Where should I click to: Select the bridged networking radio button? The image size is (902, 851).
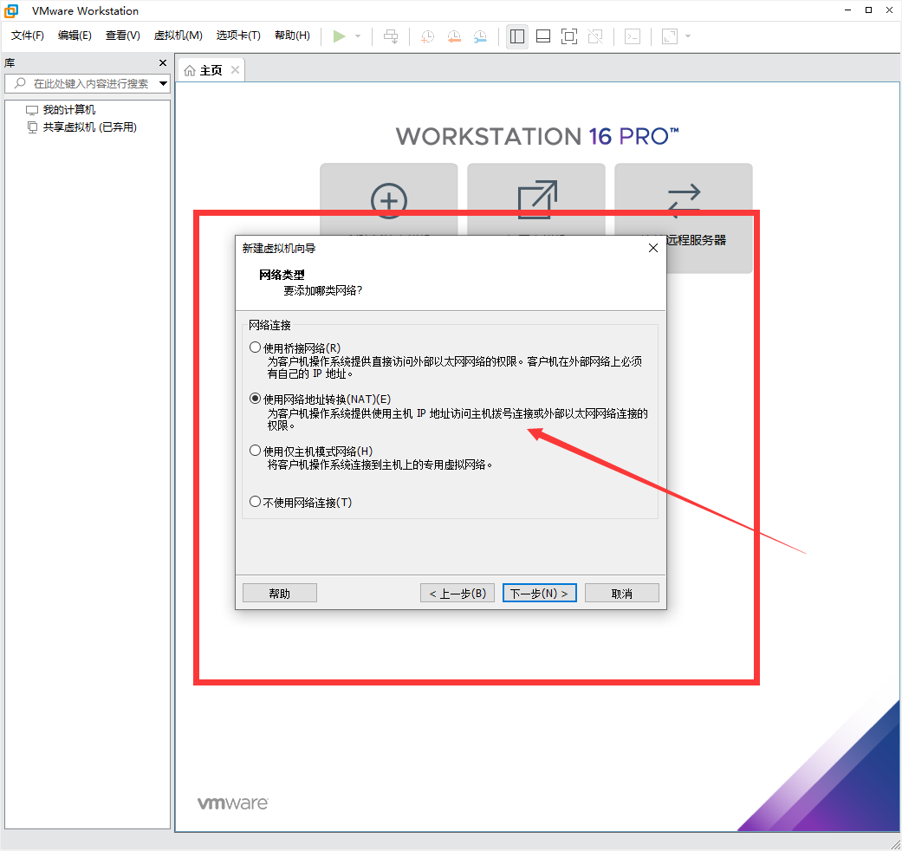[256, 346]
